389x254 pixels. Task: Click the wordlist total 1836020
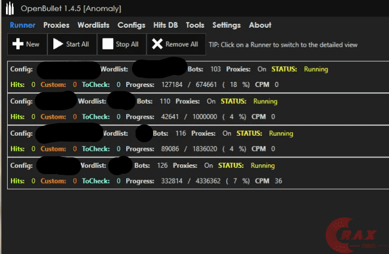[205, 149]
